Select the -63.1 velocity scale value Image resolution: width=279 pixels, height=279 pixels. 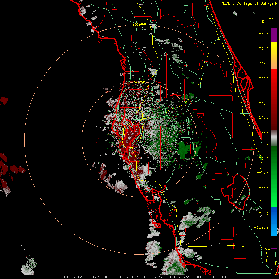pos(263,186)
